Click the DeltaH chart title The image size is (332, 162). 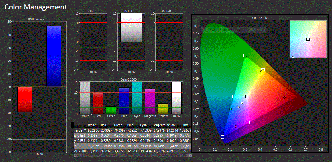166,11
